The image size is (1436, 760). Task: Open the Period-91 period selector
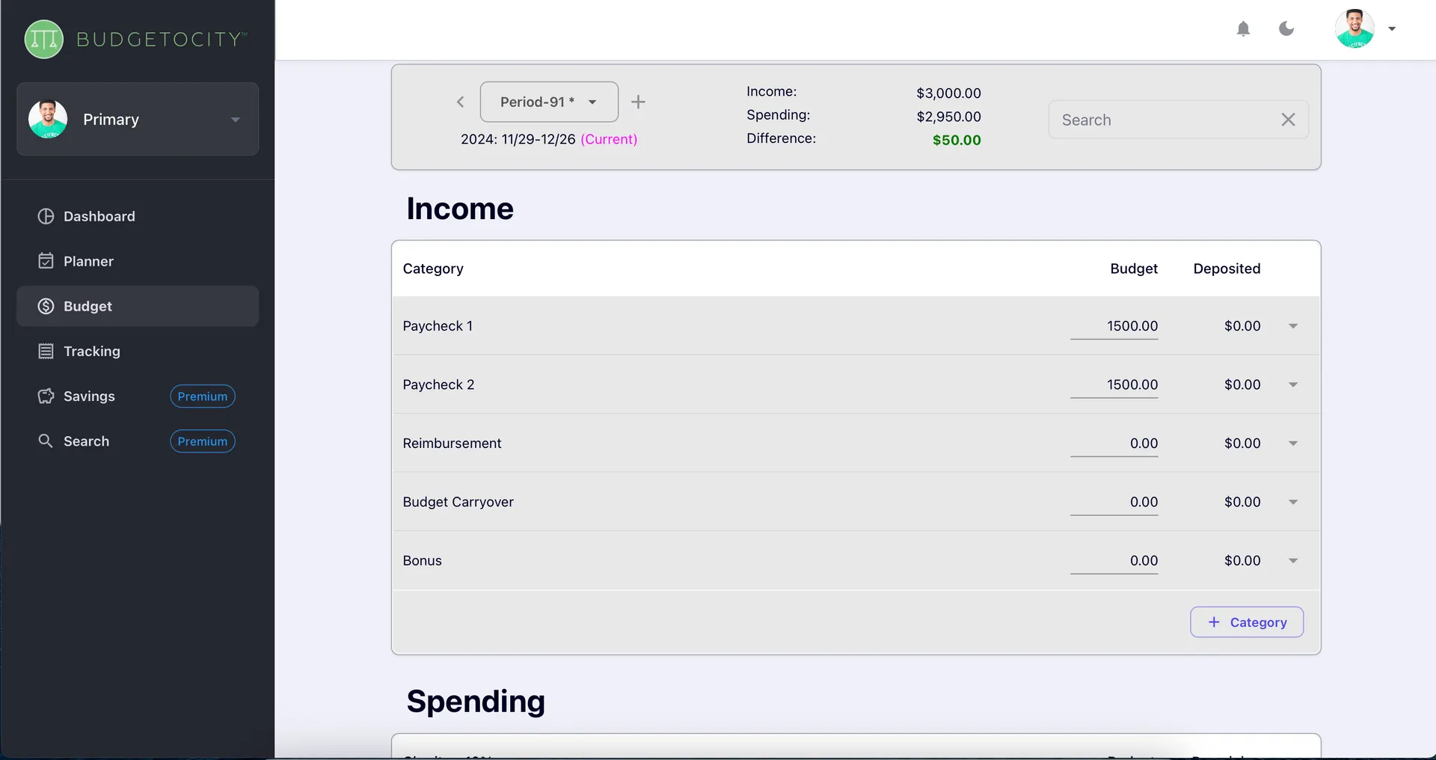(549, 102)
